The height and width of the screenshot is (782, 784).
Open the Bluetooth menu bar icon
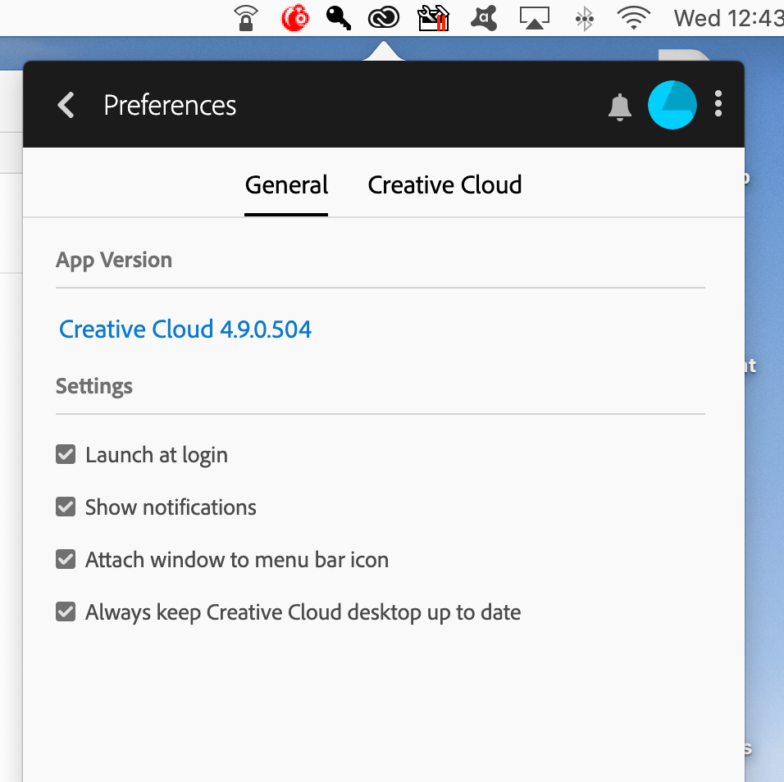click(585, 19)
